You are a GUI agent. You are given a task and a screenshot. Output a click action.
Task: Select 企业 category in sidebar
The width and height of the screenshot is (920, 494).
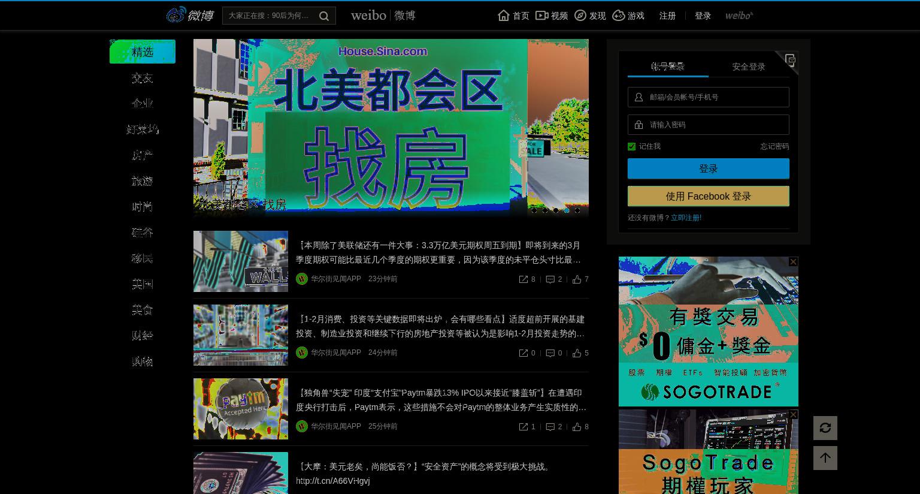click(143, 104)
